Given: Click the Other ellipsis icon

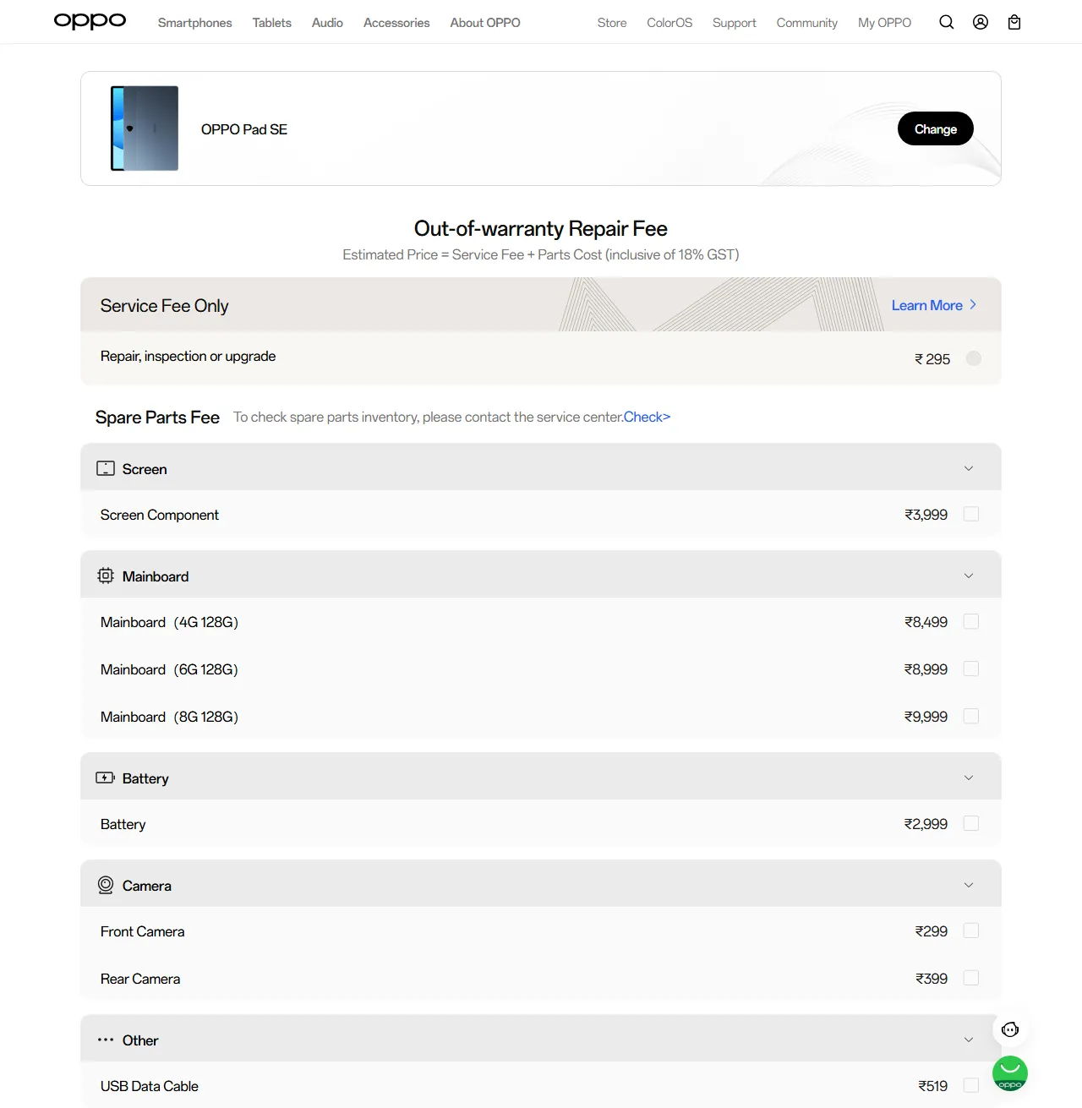Looking at the screenshot, I should point(106,1040).
